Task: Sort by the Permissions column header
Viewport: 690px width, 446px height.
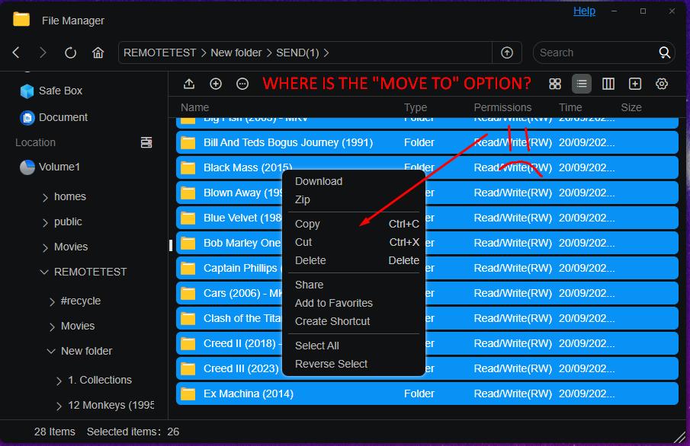Action: tap(502, 107)
